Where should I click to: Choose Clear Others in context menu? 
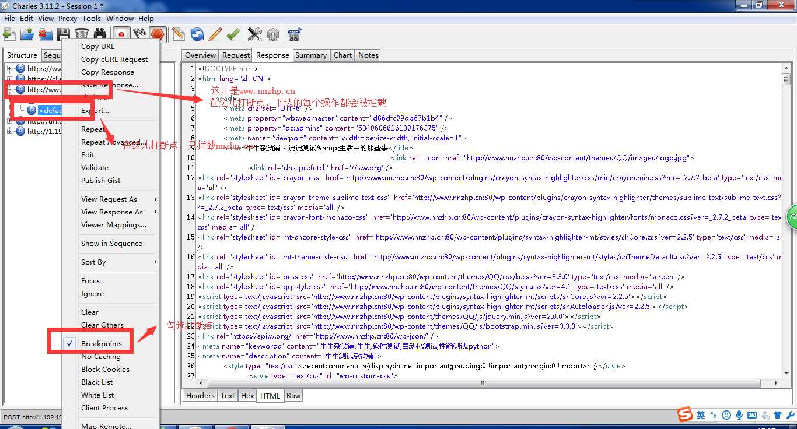102,325
